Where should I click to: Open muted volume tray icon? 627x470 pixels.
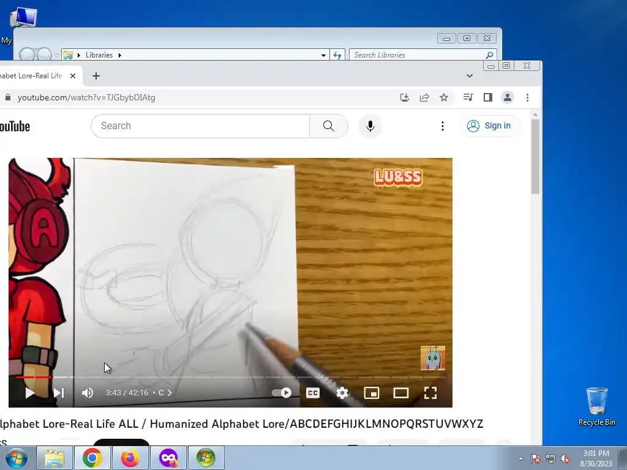[565, 458]
